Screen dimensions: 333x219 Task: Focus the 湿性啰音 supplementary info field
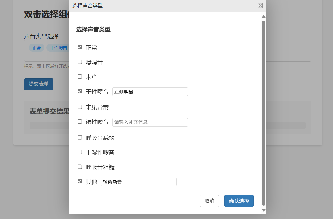(150, 122)
